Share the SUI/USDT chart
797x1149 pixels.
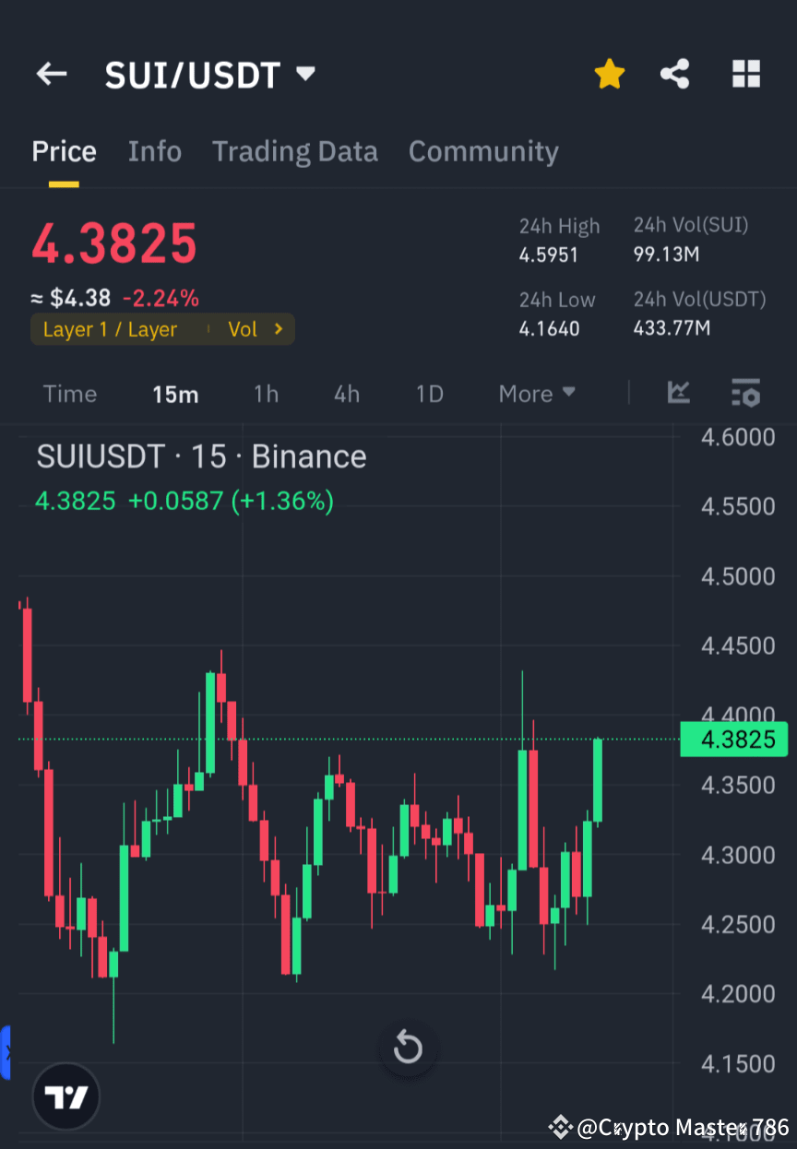pos(674,74)
